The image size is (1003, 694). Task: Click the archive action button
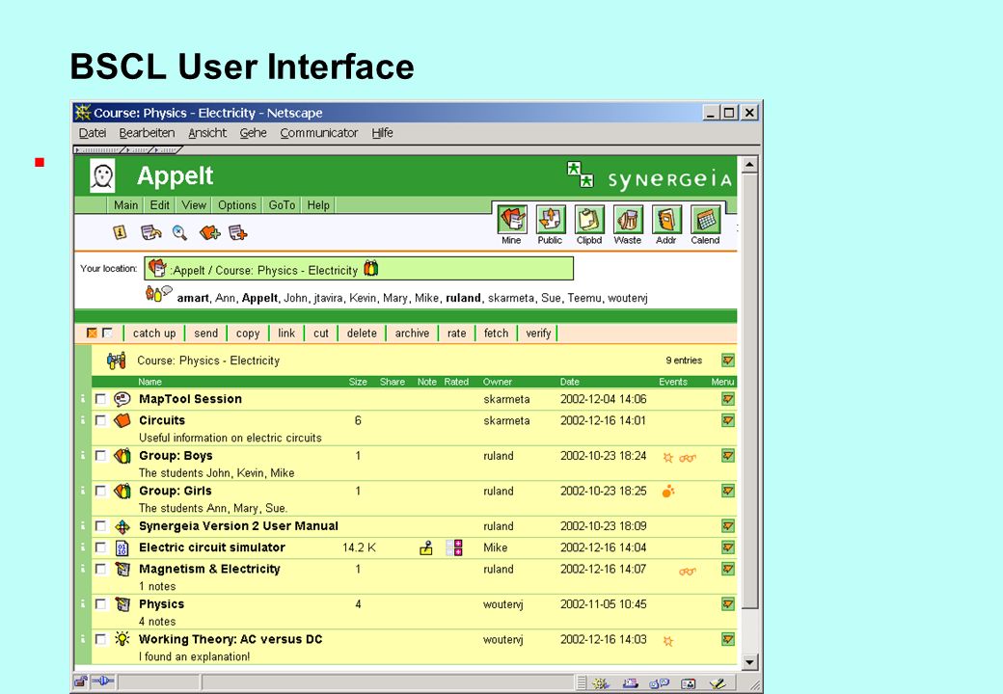[412, 333]
